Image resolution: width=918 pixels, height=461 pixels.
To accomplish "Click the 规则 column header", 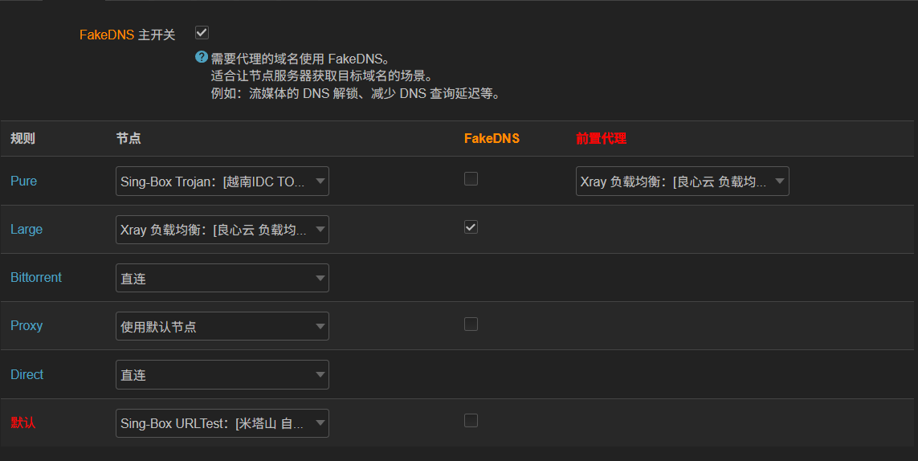I will click(x=22, y=138).
